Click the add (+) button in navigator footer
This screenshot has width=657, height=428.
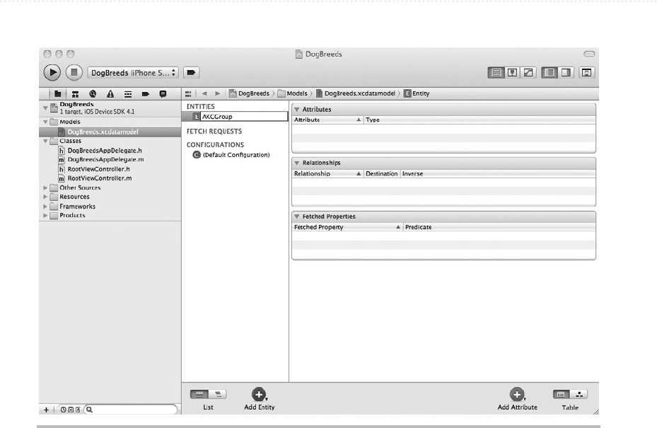[x=46, y=410]
